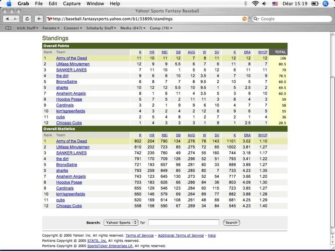Open kim'sgreenfields in Overall Points
335x251 pixels.
click(x=71, y=111)
